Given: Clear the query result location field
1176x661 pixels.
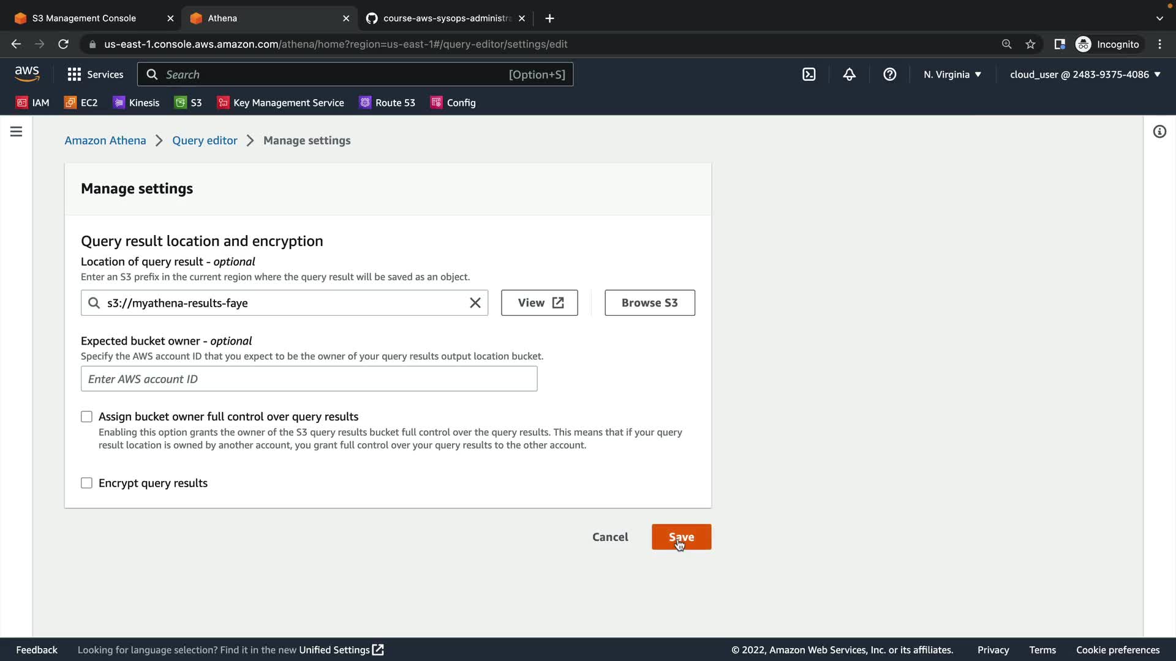Looking at the screenshot, I should click(475, 303).
